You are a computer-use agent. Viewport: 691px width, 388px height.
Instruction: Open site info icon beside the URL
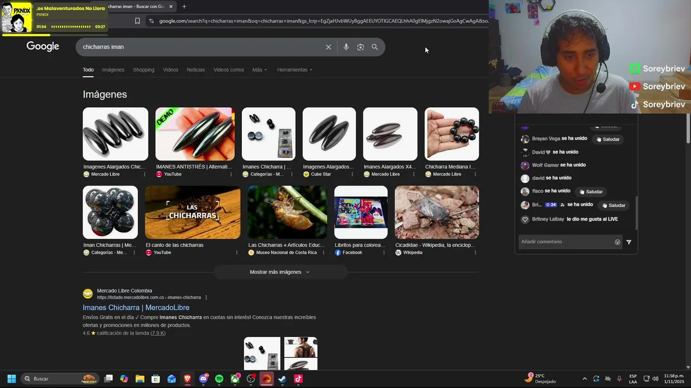coord(151,21)
